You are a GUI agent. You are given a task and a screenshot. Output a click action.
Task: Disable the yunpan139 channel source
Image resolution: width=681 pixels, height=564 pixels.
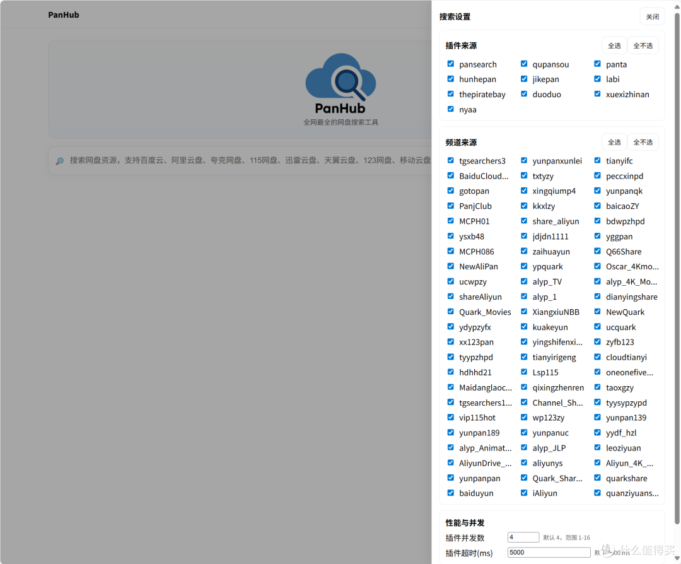click(x=598, y=417)
